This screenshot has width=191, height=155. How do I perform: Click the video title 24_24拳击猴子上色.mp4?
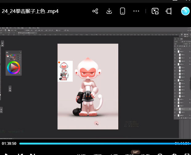30,11
